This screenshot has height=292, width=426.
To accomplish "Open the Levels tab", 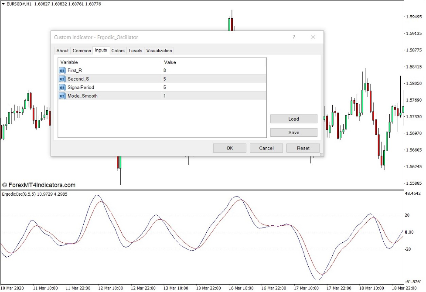I will pos(135,50).
